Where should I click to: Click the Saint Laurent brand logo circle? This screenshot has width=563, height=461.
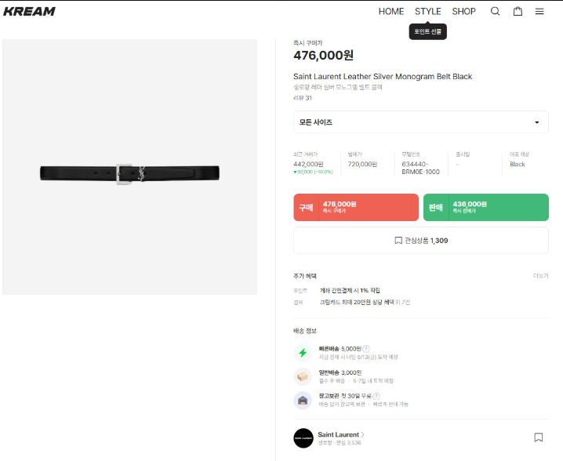coord(303,437)
